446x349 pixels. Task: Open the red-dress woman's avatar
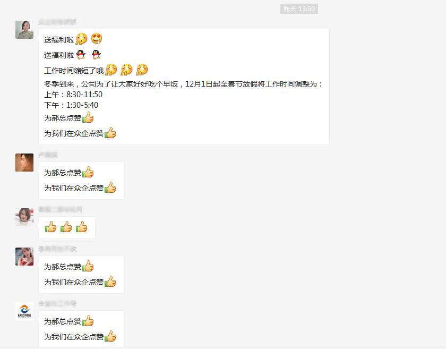pyautogui.click(x=24, y=257)
